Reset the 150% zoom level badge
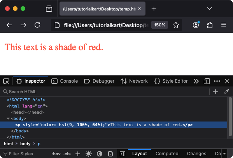 click(159, 25)
